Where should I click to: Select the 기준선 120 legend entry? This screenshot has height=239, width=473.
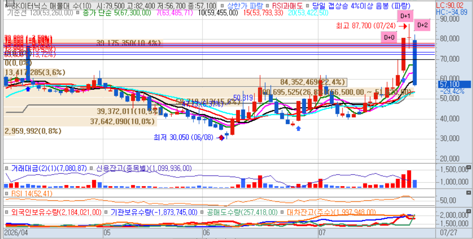click(x=40, y=13)
